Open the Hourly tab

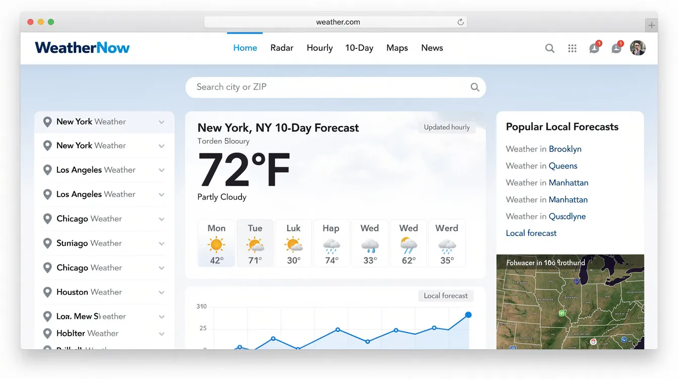pos(320,48)
